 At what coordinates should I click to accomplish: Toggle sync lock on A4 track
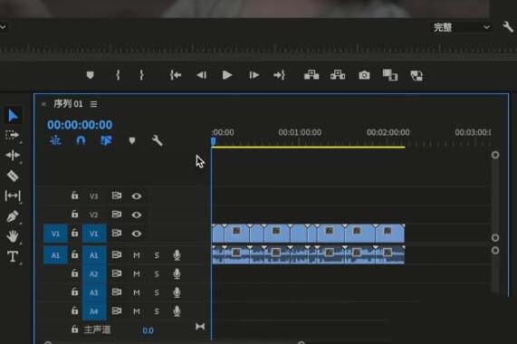click(x=117, y=311)
